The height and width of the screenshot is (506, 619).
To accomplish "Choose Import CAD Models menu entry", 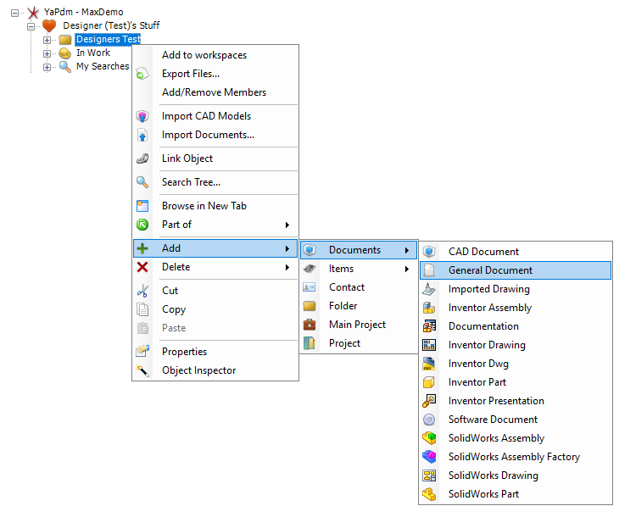I will pyautogui.click(x=206, y=116).
